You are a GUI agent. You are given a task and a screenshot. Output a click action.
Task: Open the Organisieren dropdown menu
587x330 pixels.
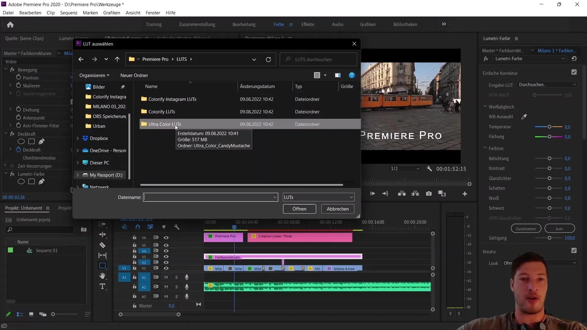coord(94,75)
